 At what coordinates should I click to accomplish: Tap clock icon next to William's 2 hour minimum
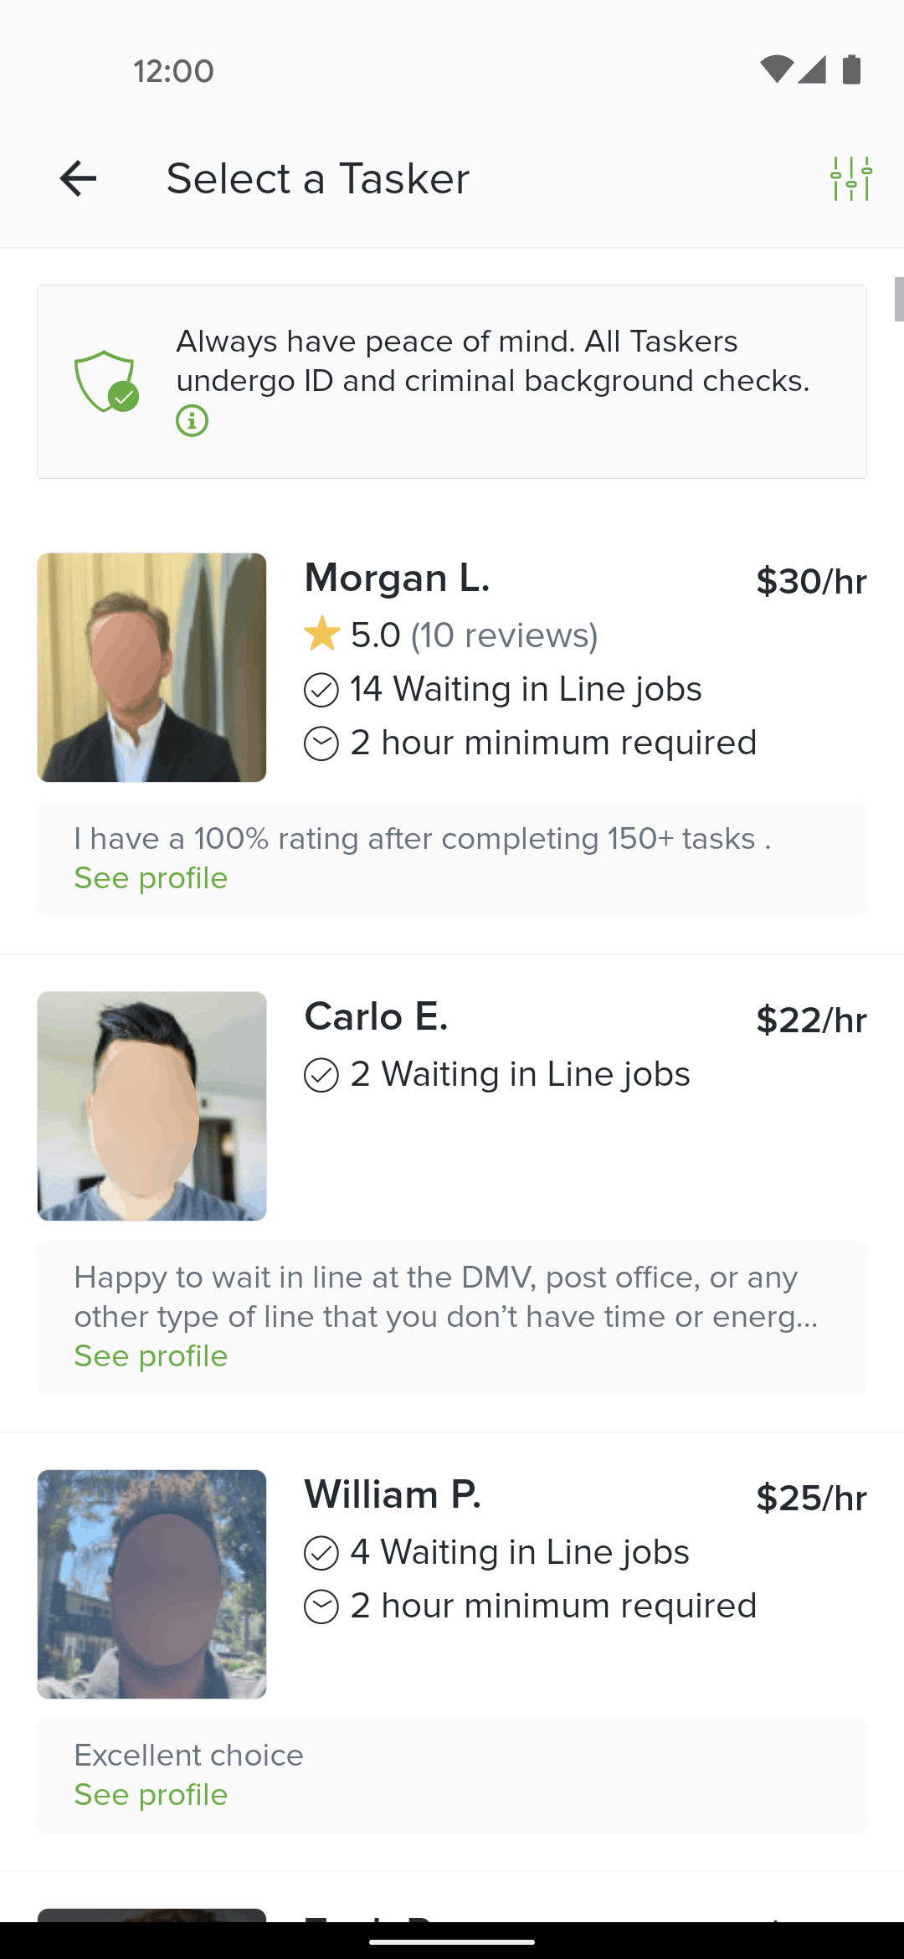321,1607
